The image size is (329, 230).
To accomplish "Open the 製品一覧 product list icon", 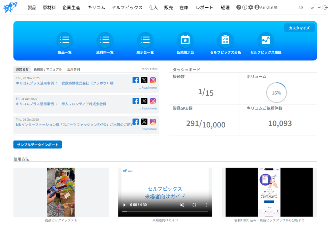I will click(x=65, y=40).
